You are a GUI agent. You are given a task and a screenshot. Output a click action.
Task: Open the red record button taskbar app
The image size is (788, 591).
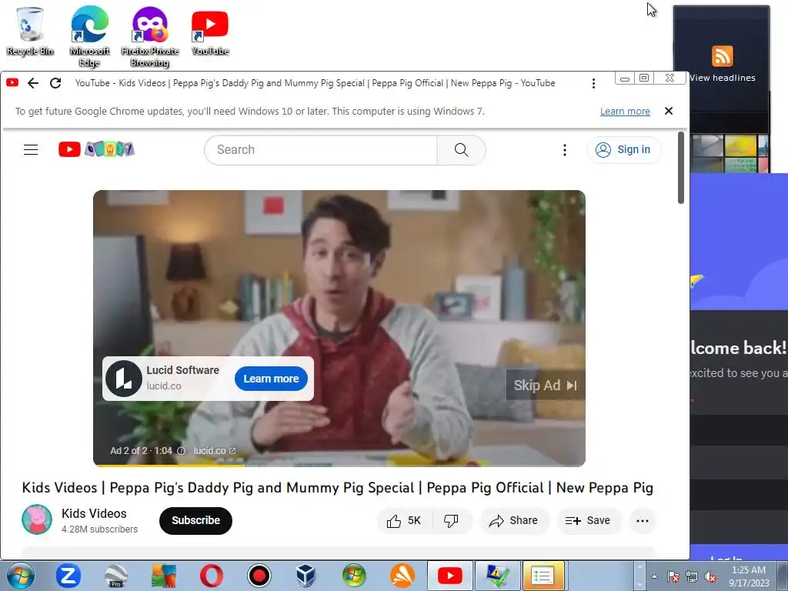pos(259,576)
